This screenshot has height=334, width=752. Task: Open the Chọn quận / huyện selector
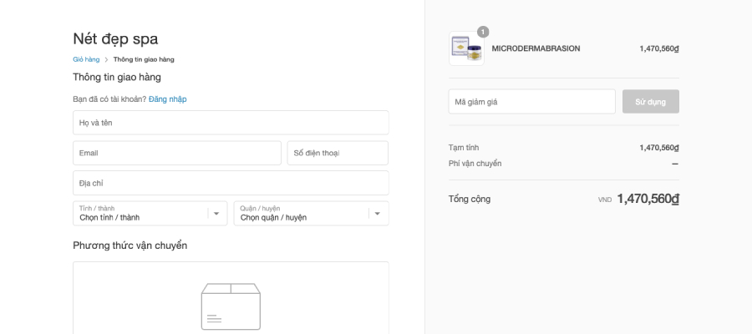pos(312,213)
